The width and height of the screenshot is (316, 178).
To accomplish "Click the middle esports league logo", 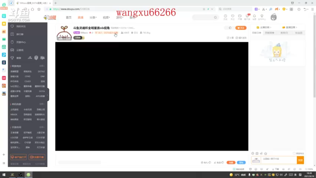I will pyautogui.click(x=36, y=58).
